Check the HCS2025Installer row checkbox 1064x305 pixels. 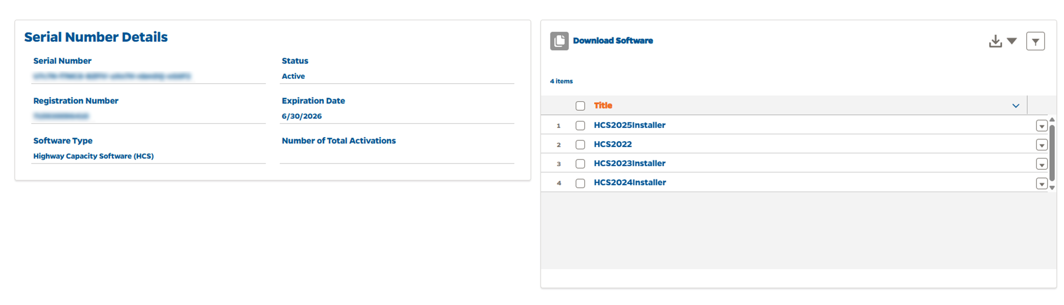click(580, 125)
